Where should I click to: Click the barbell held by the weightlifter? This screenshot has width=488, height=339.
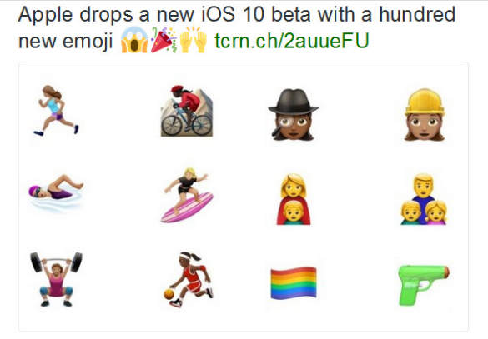[x=57, y=262]
